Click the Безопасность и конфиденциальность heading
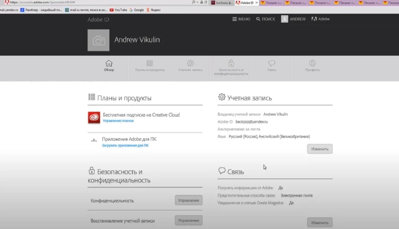 tap(119, 176)
